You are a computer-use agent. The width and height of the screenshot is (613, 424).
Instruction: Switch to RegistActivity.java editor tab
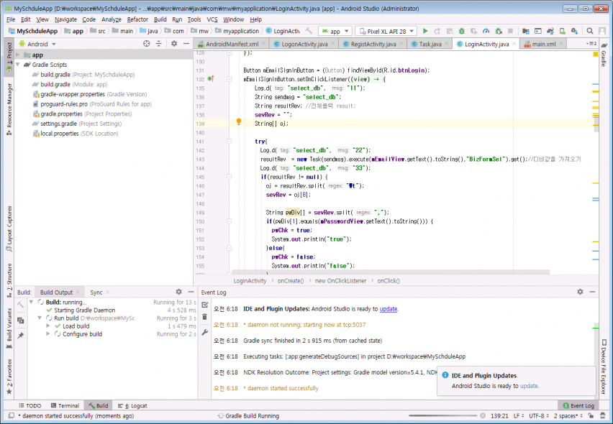(x=373, y=44)
